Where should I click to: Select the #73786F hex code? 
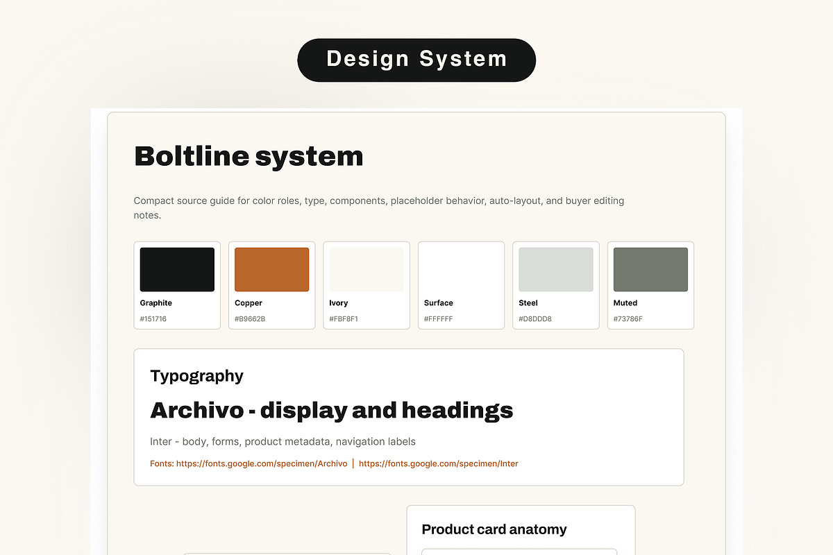(628, 319)
